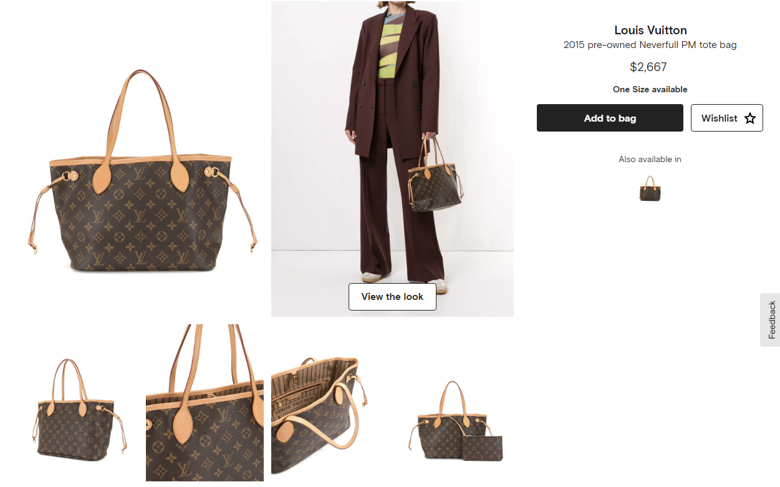Click the $2,667 price
The image size is (780, 487).
648,67
